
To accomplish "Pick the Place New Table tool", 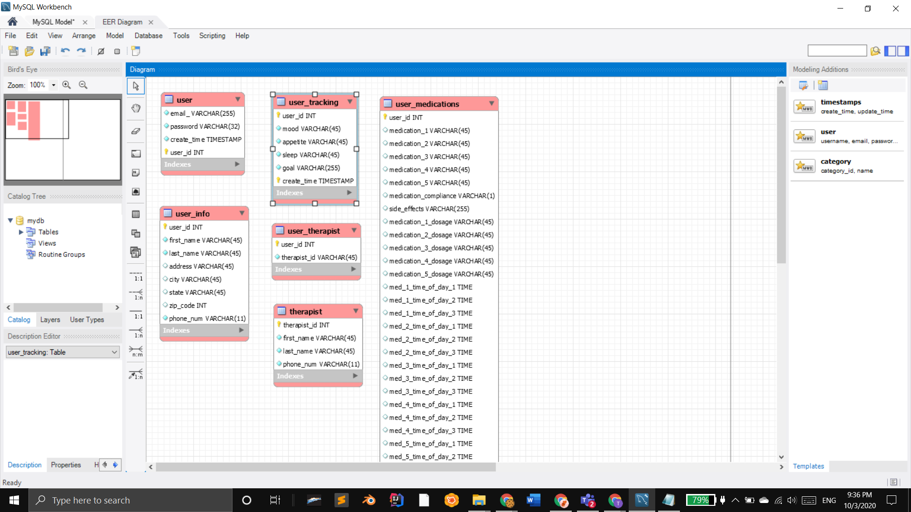I will pos(136,214).
